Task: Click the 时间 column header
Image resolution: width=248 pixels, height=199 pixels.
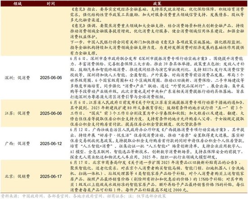Action: [51, 4]
